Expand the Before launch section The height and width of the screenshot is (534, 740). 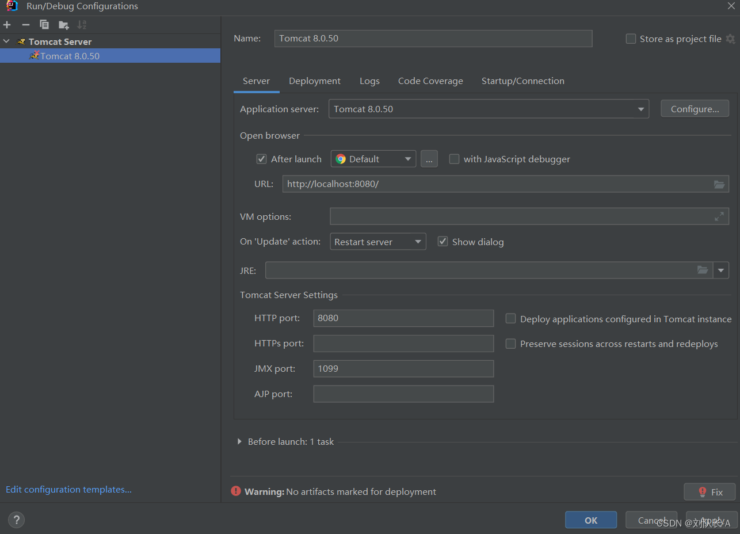[x=239, y=441]
